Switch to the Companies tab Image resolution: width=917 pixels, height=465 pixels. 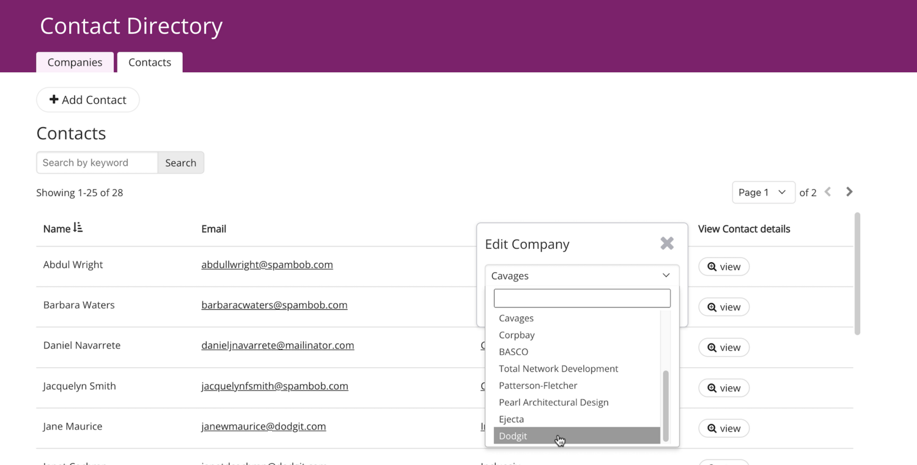pyautogui.click(x=75, y=62)
